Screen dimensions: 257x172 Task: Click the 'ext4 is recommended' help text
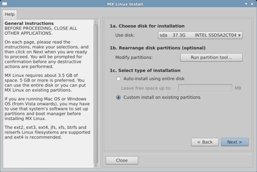point(38,137)
